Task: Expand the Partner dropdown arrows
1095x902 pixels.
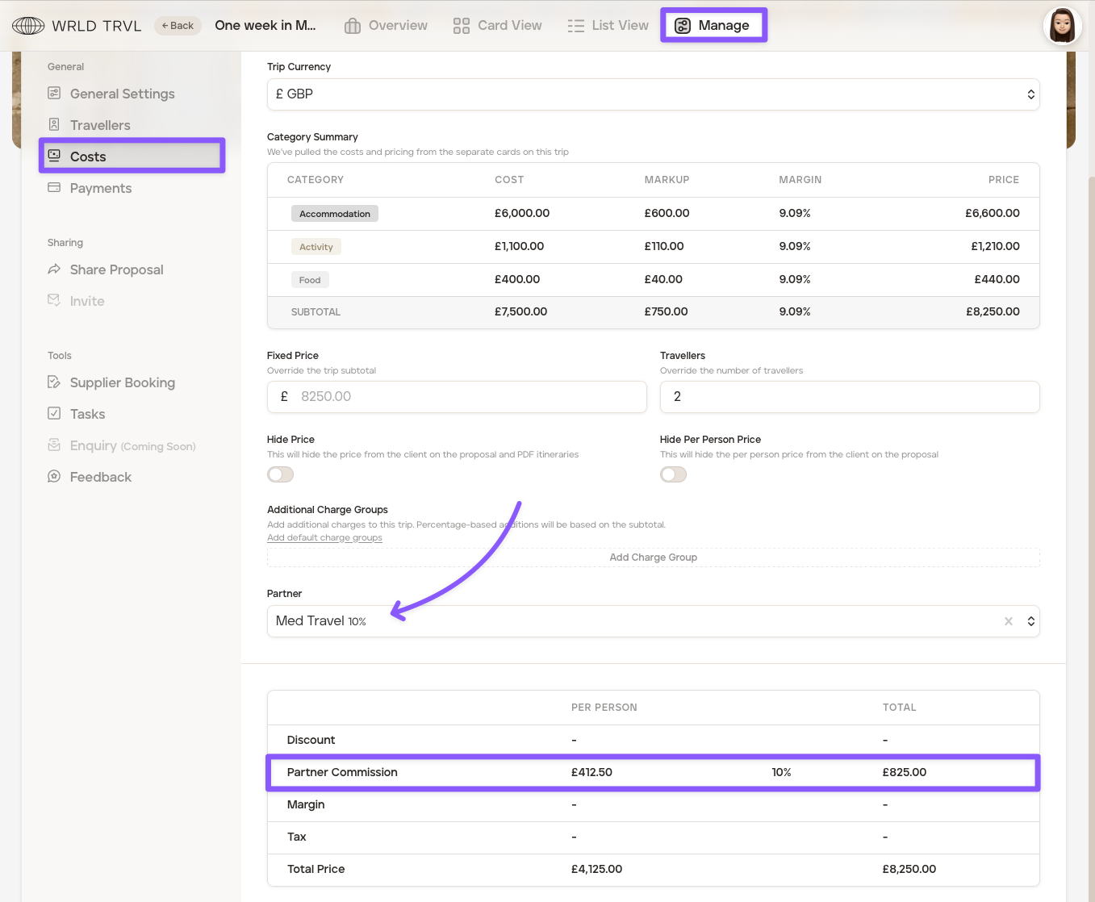Action: pyautogui.click(x=1030, y=621)
